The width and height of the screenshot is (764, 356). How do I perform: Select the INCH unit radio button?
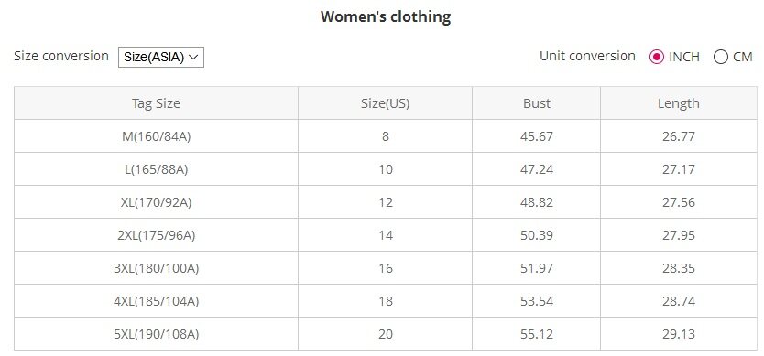pos(657,57)
